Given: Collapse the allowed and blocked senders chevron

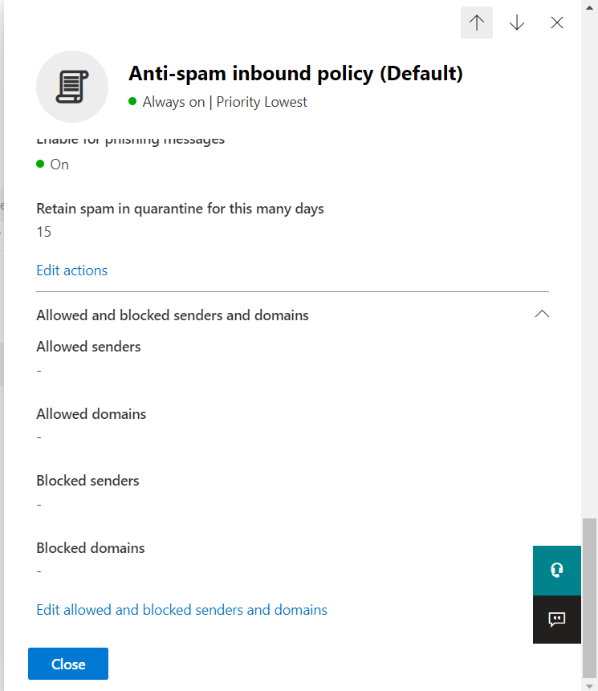Looking at the screenshot, I should tap(542, 314).
